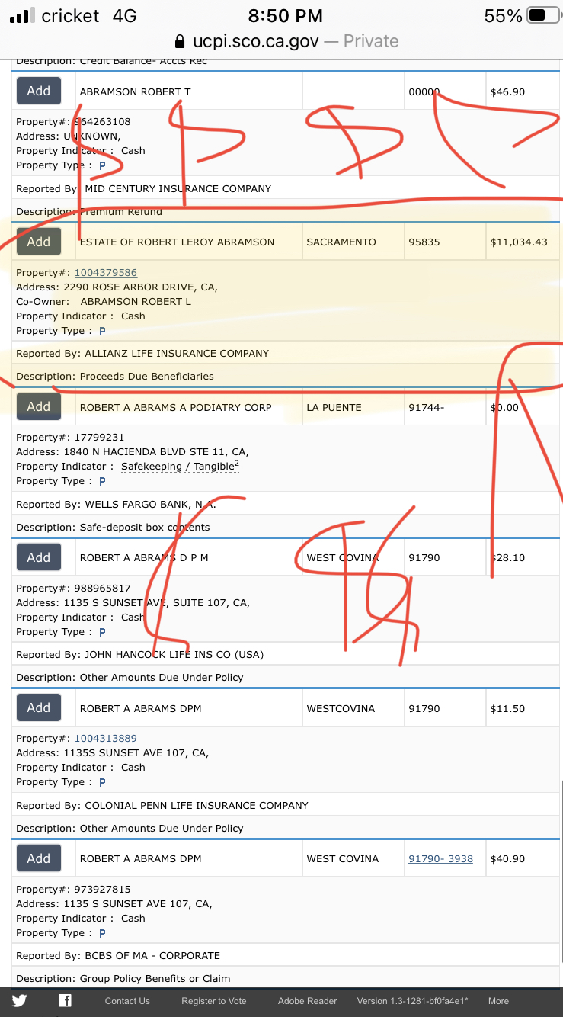This screenshot has height=1017, width=563.
Task: Open Register to Vote footer link
Action: coord(214,1001)
